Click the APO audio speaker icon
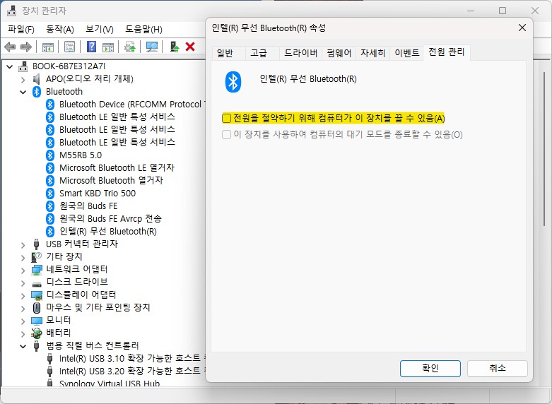Viewport: 552px width, 404px height. coord(36,79)
